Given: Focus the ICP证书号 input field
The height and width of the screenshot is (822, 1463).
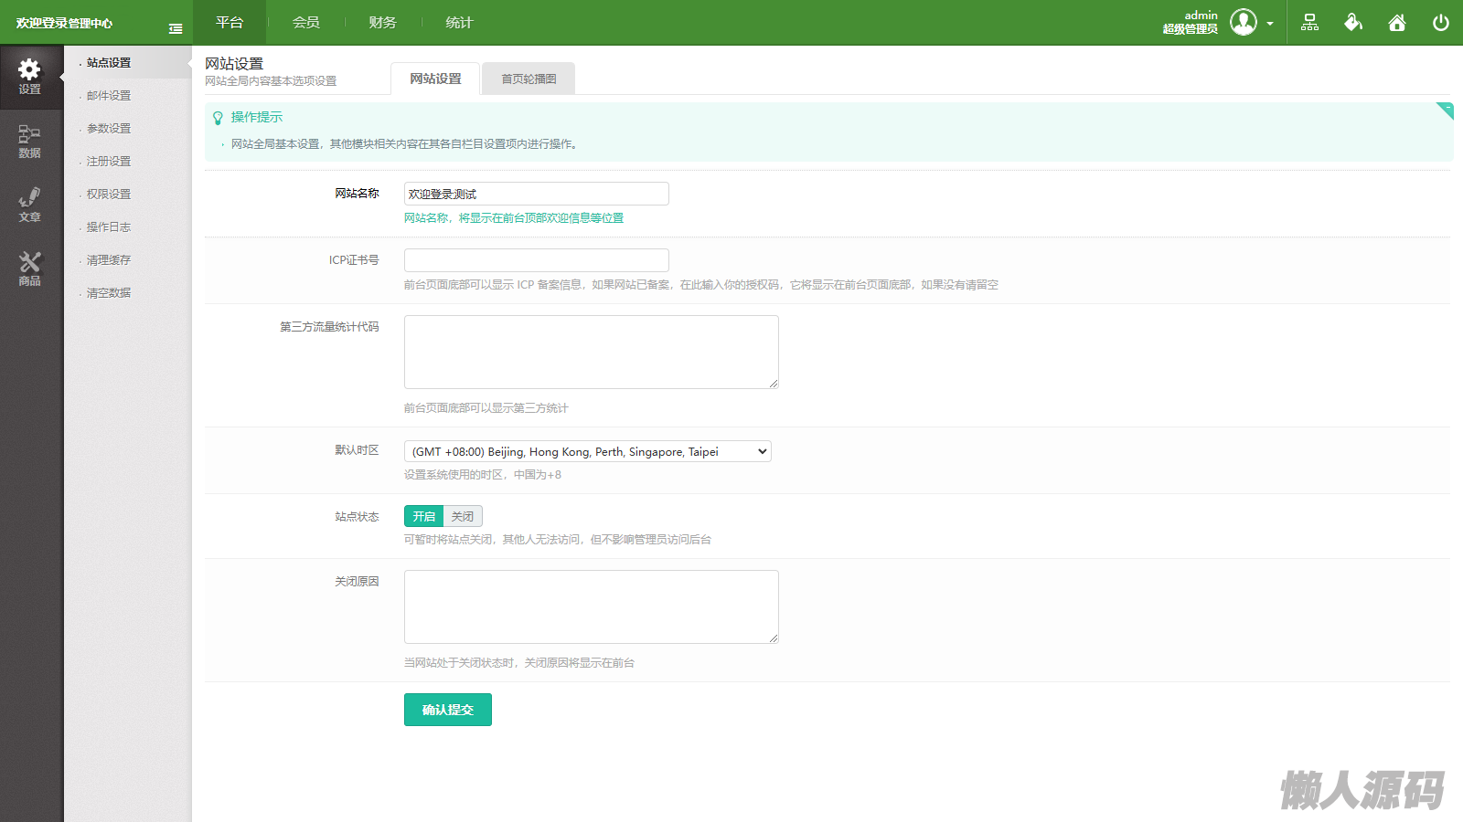Looking at the screenshot, I should 536,260.
